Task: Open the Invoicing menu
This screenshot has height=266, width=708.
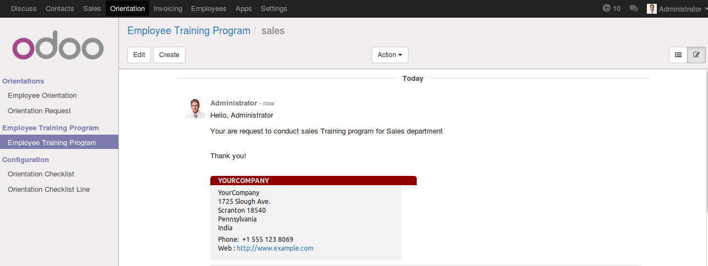Action: click(168, 8)
